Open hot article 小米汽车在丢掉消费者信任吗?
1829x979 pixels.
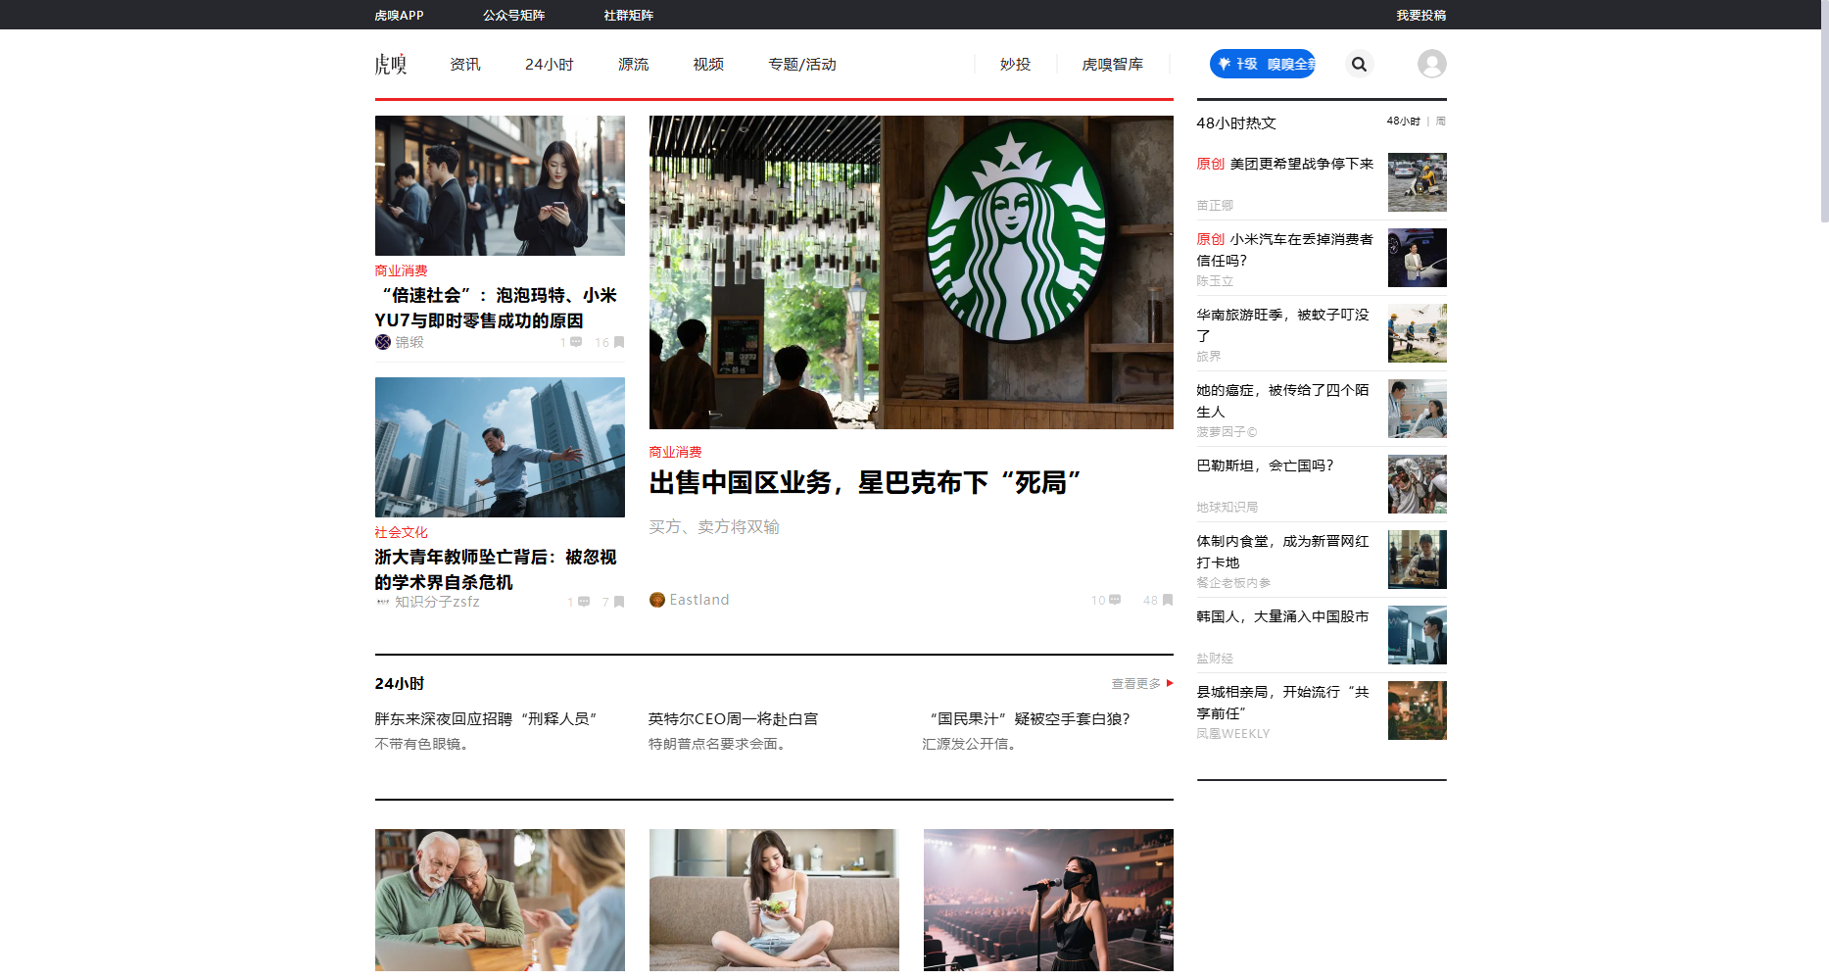(1284, 250)
